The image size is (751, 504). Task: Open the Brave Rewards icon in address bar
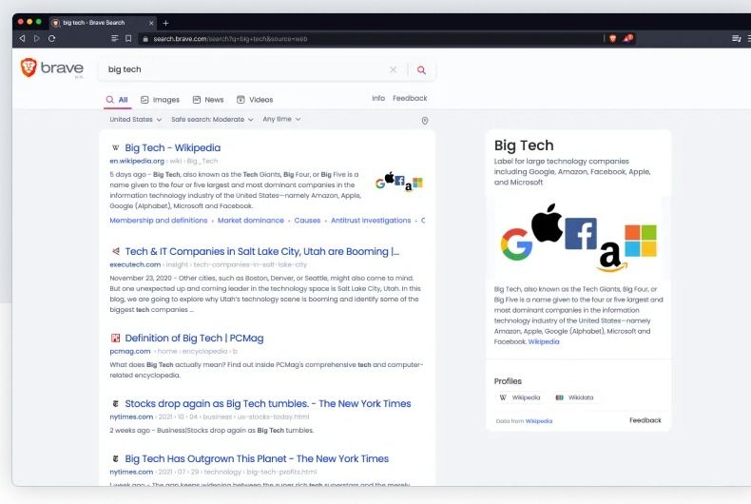[627, 38]
